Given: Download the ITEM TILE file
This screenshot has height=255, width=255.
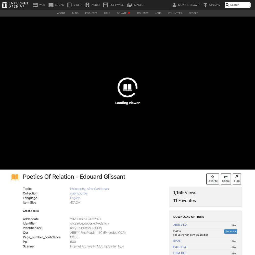Looking at the screenshot, I should (180, 253).
